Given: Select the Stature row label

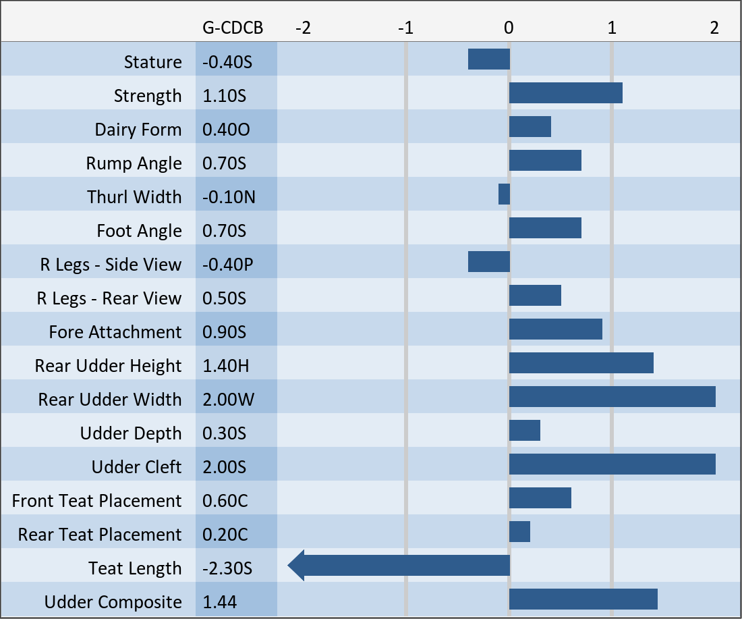Looking at the screenshot, I should [152, 62].
